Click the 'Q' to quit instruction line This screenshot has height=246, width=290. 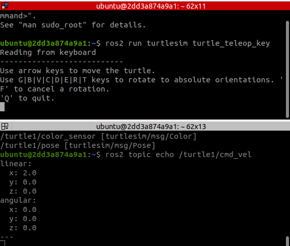click(x=27, y=98)
